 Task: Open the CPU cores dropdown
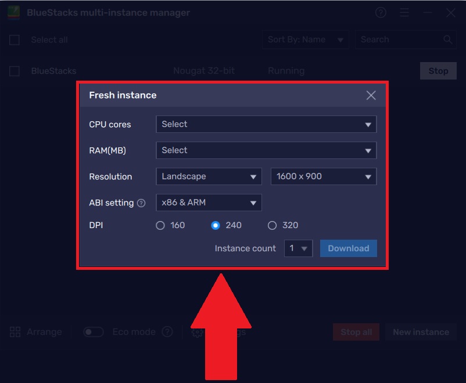click(266, 124)
